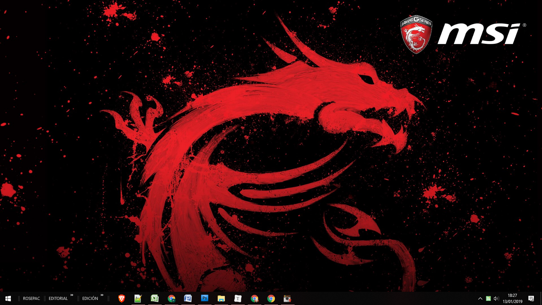
Task: Open Microsoft Excel from the taskbar
Action: click(x=155, y=298)
